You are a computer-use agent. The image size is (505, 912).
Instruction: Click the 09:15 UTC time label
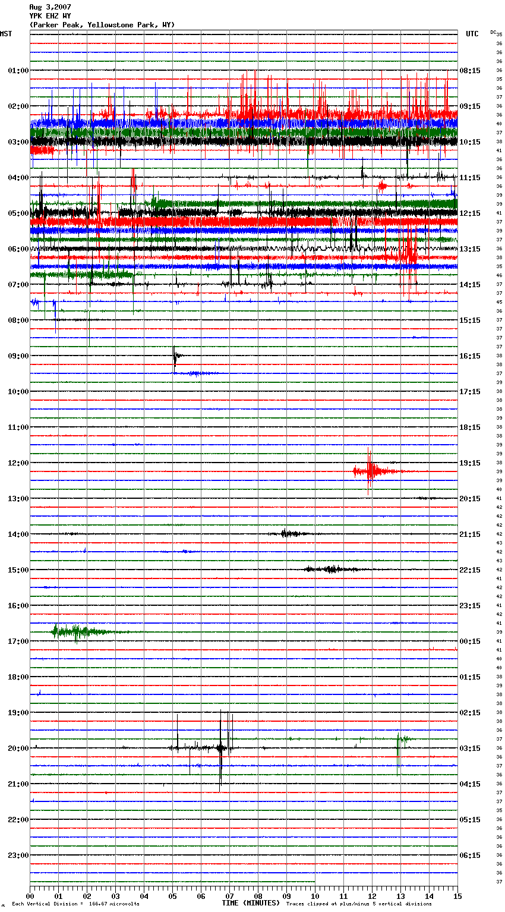(x=470, y=106)
